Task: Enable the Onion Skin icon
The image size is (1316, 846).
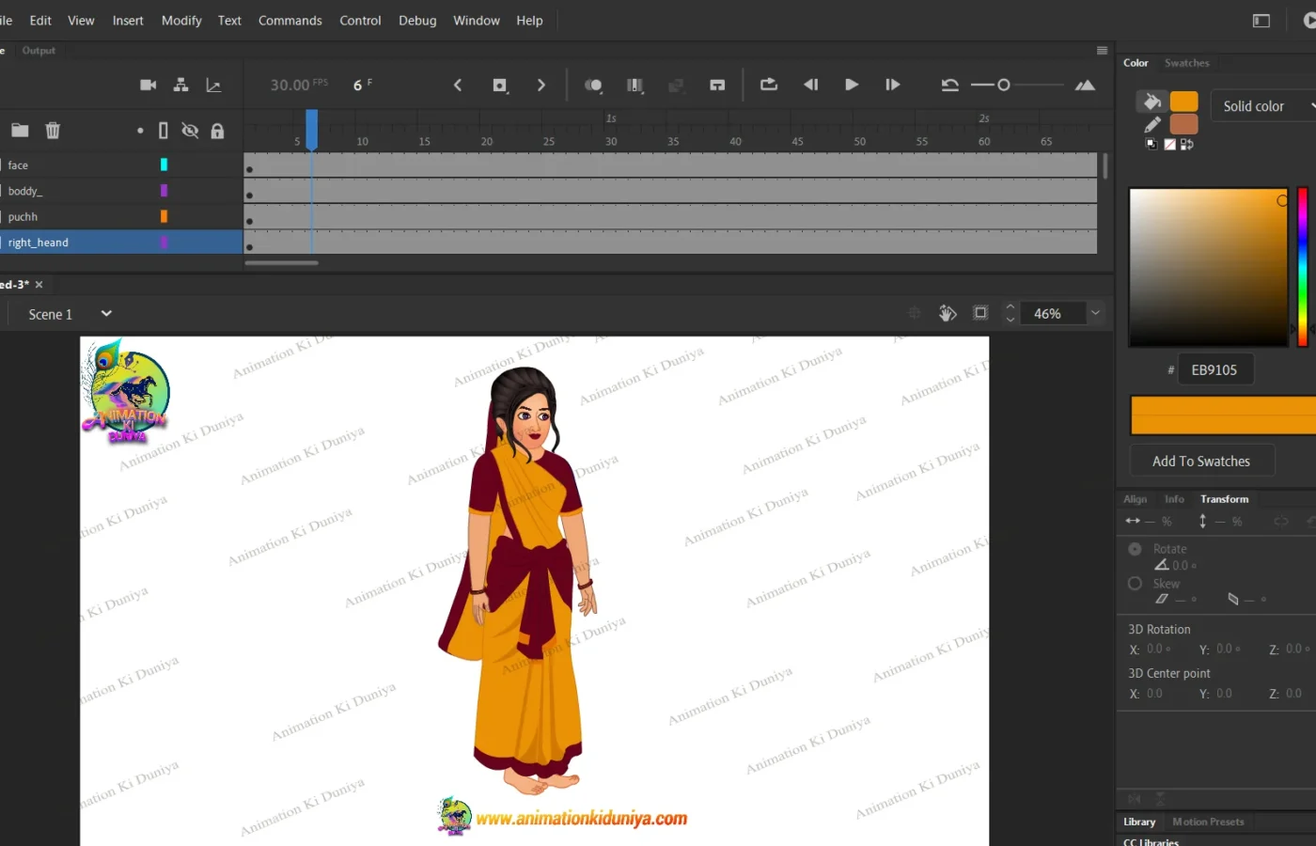Action: coord(593,86)
